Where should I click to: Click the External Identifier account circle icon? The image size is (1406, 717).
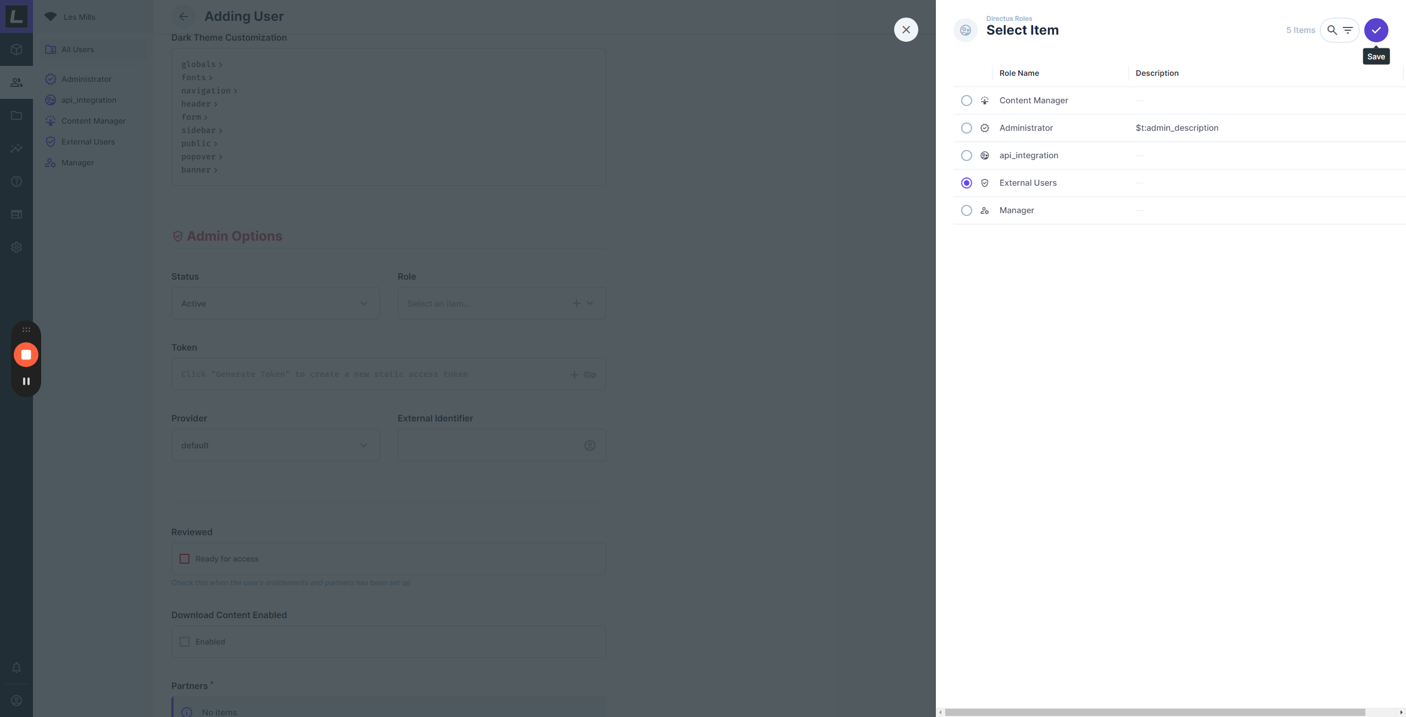[590, 446]
